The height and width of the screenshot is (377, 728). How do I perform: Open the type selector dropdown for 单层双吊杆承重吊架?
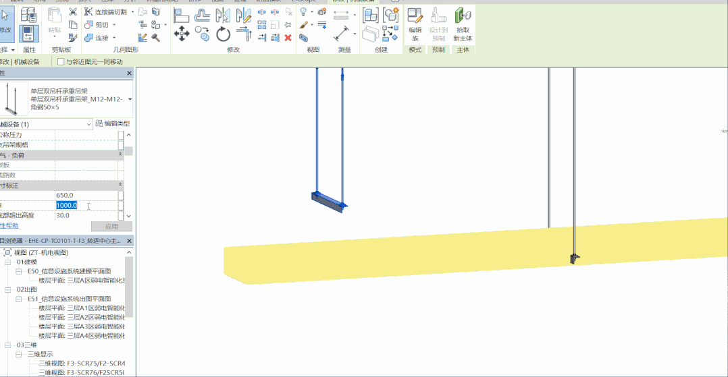[130, 99]
